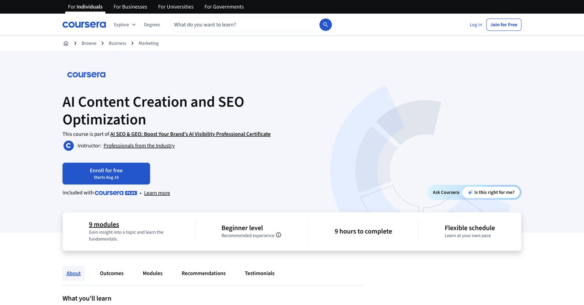Click the Business breadcrumb
This screenshot has height=305, width=584.
pyautogui.click(x=117, y=43)
